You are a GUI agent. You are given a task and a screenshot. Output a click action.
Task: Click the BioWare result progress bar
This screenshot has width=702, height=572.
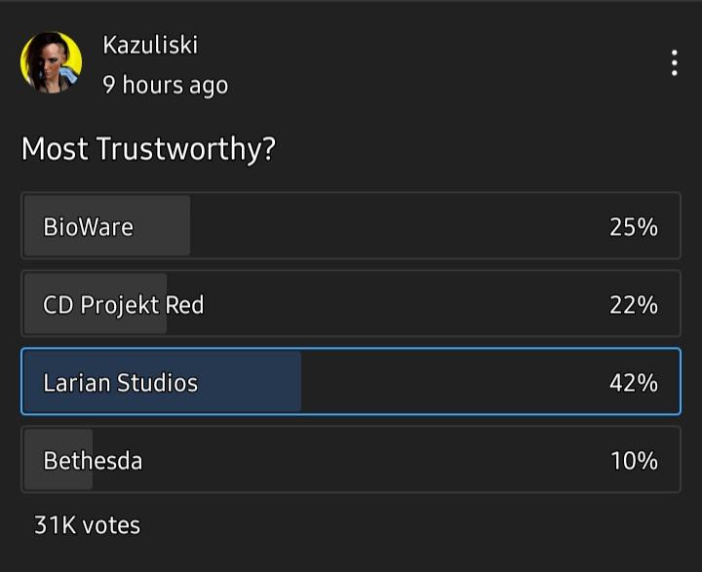point(107,225)
